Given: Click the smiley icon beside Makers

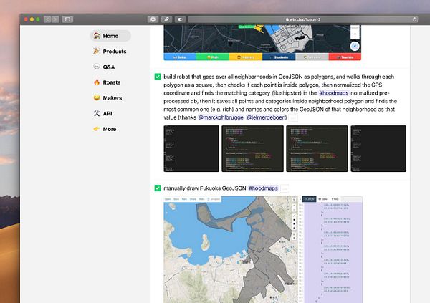Looking at the screenshot, I should tap(97, 97).
